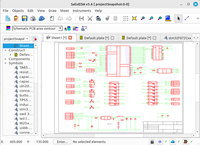This screenshot has height=145, width=200.
Task: Close project with the red X document icon
Action: (34, 39)
